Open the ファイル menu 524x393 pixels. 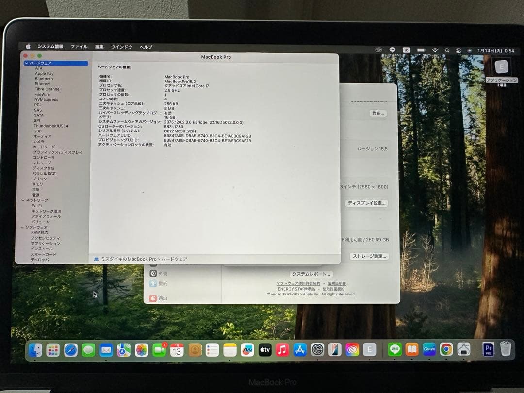point(80,47)
